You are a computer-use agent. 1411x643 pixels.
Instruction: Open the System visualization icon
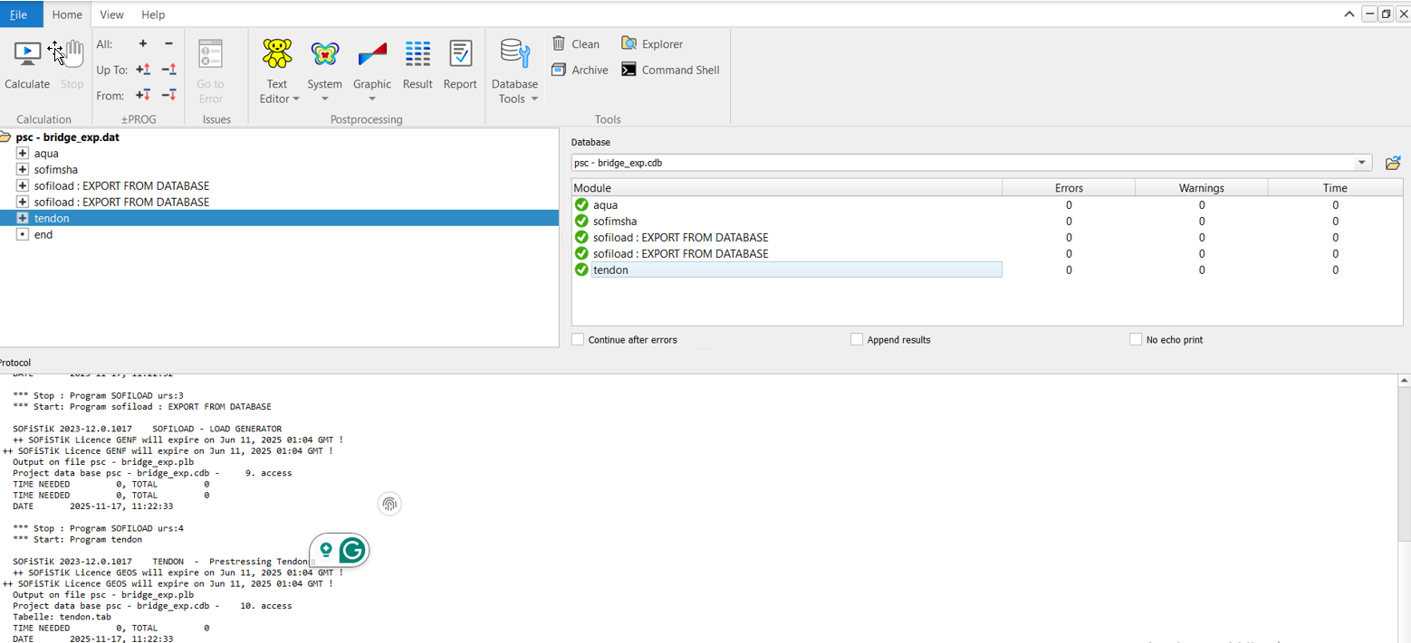[x=324, y=54]
